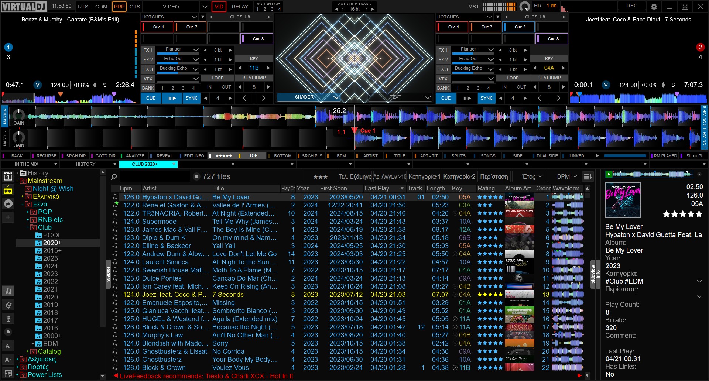Open the calendar history sidebar icon
Screen dimensions: 709x381
pos(8,176)
